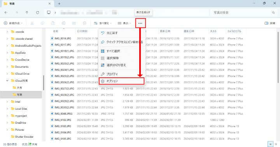Select file IMG_0017.JPG

(x=63, y=45)
